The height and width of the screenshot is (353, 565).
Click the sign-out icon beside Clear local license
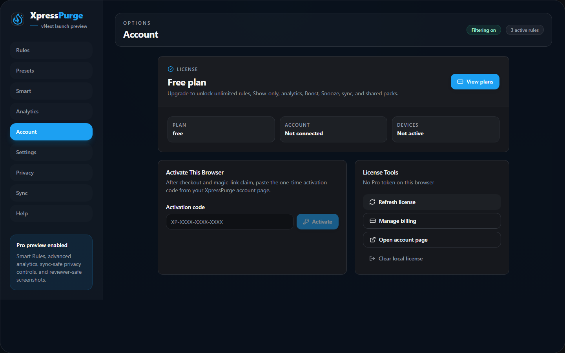coord(372,258)
